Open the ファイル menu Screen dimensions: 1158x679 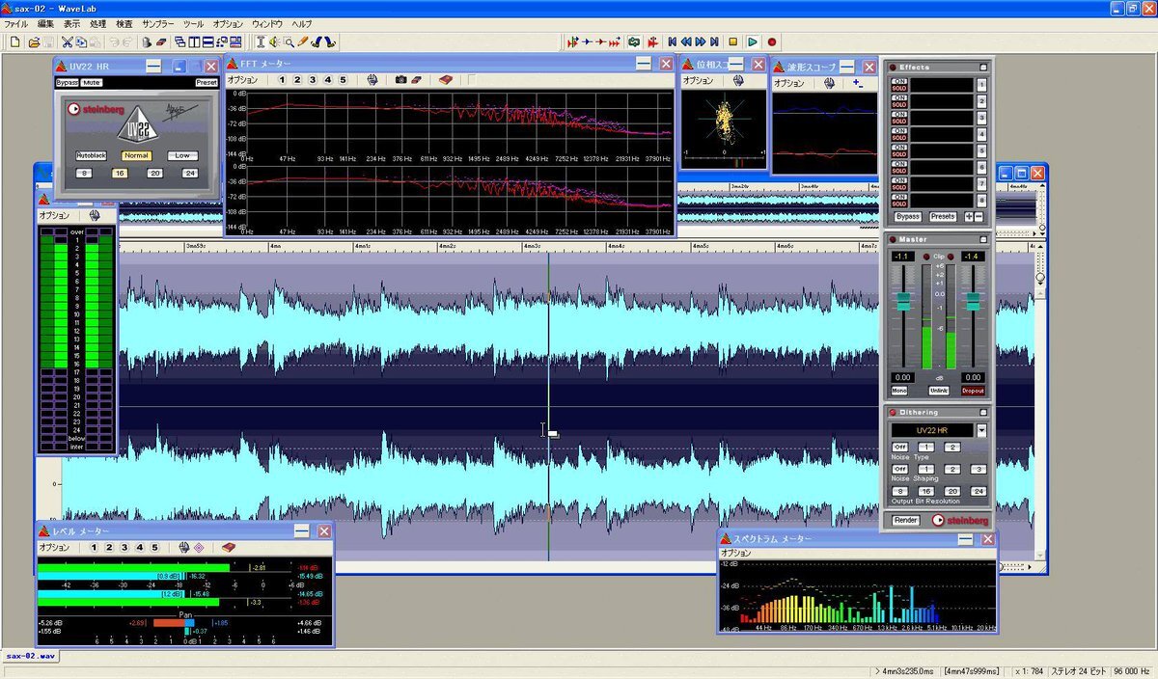pyautogui.click(x=16, y=22)
